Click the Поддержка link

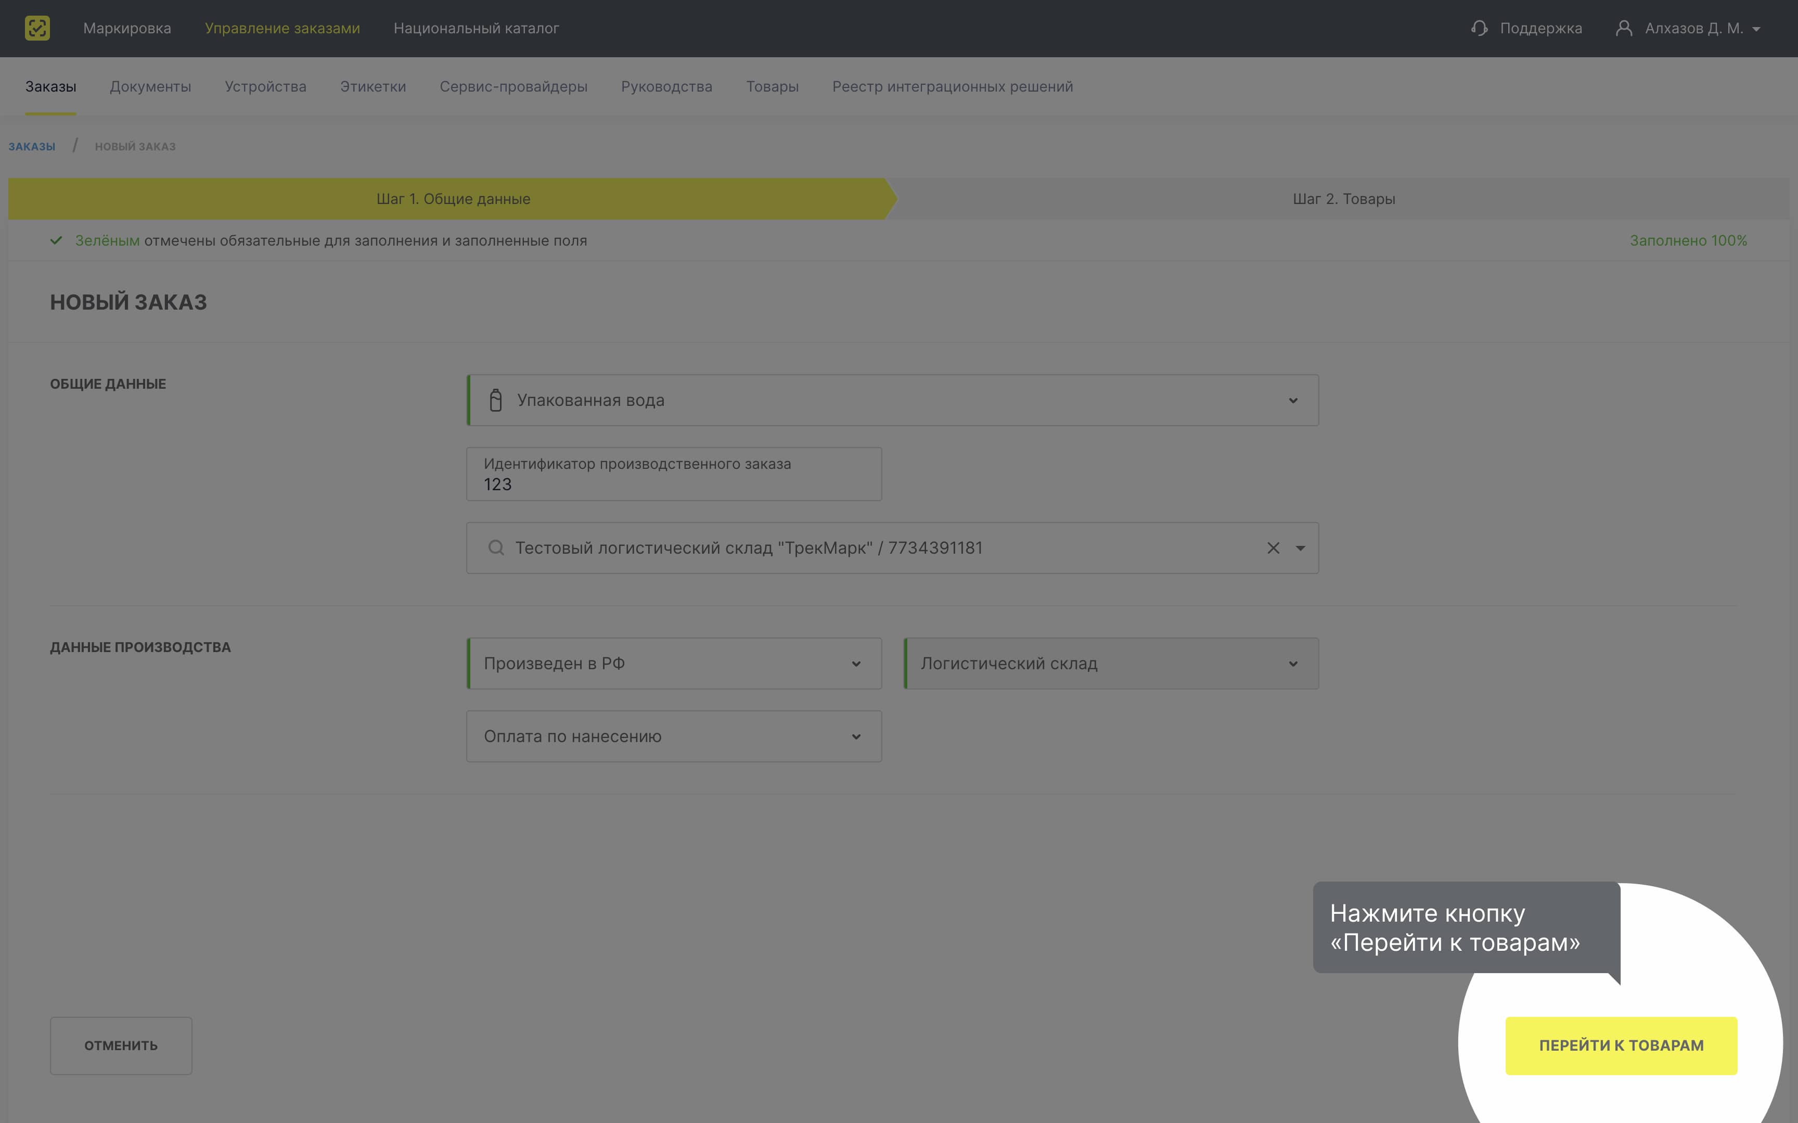(x=1541, y=28)
